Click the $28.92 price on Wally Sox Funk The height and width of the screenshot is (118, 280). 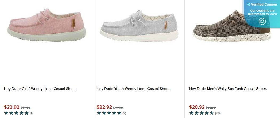point(197,107)
